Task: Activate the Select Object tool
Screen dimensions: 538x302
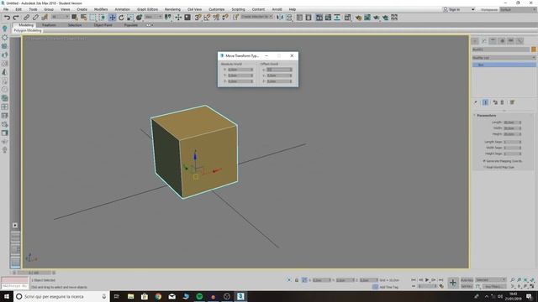Action: click(75, 18)
